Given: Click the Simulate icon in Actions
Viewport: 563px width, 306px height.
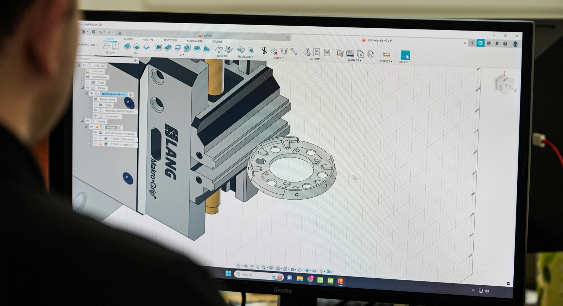Looking at the screenshot, I should [307, 52].
